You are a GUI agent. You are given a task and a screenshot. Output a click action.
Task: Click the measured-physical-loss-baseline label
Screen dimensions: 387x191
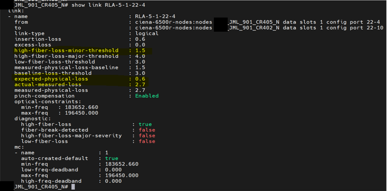click(x=66, y=67)
